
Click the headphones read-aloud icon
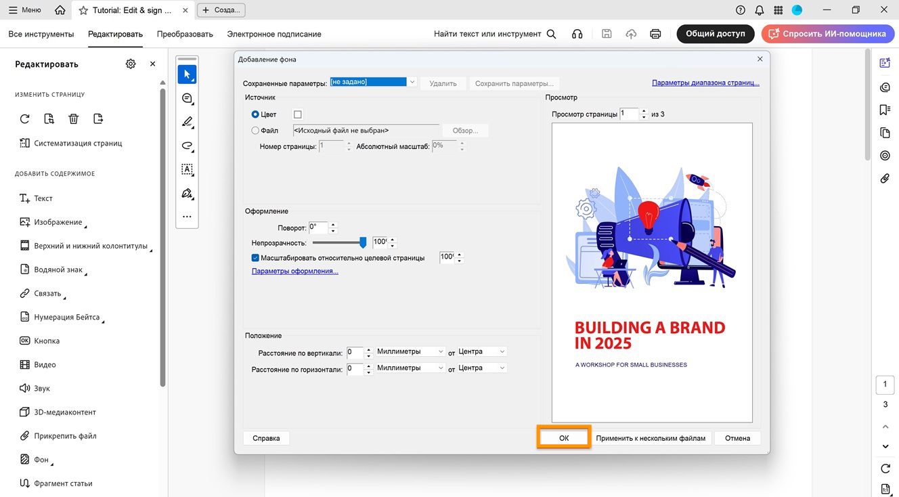(577, 34)
